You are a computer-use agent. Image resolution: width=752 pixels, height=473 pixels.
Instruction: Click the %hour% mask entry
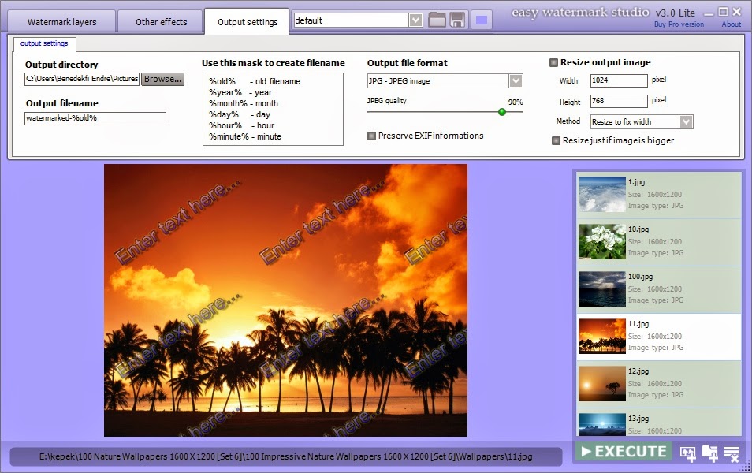241,125
